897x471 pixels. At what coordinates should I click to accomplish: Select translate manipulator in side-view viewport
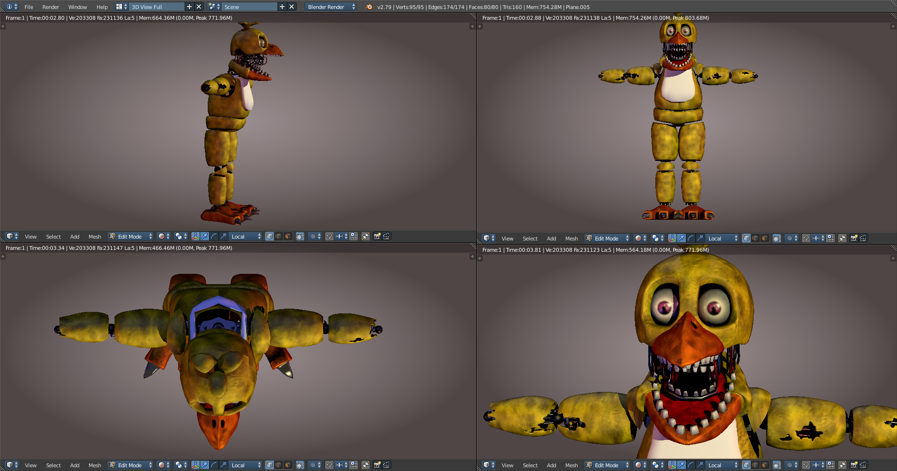point(204,236)
